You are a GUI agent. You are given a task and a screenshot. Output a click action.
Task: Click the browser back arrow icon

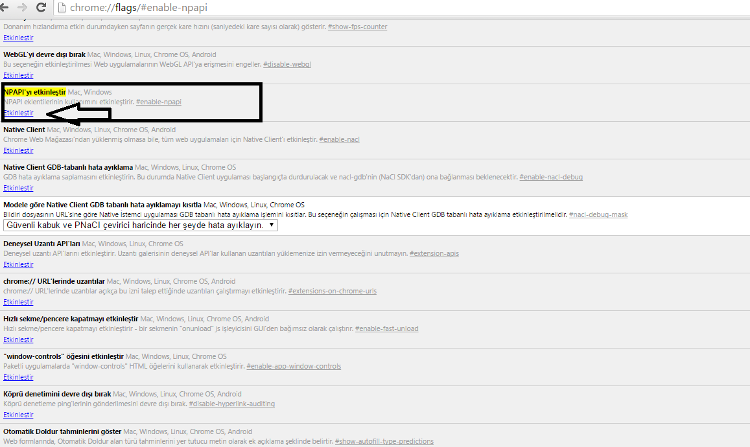(4, 7)
